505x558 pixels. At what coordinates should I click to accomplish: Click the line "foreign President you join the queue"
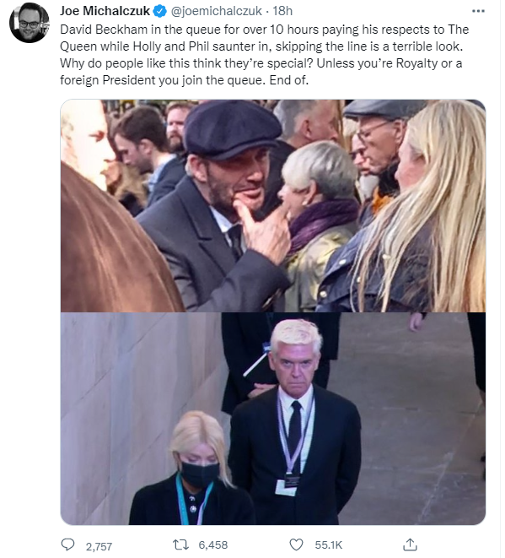184,80
